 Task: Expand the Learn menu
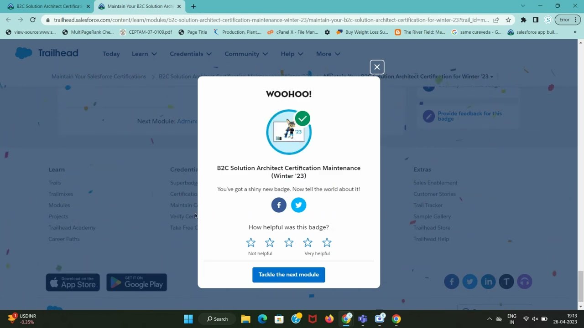[144, 54]
